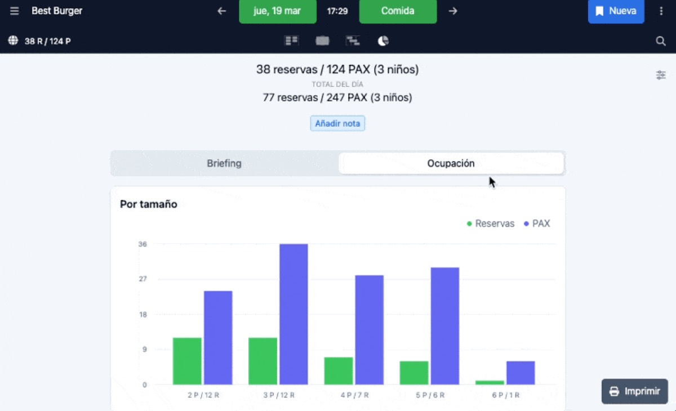Toggle the PAX series in legend

point(537,224)
